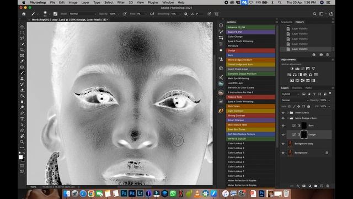Toggle type layer filter in Layers panel

314,94
